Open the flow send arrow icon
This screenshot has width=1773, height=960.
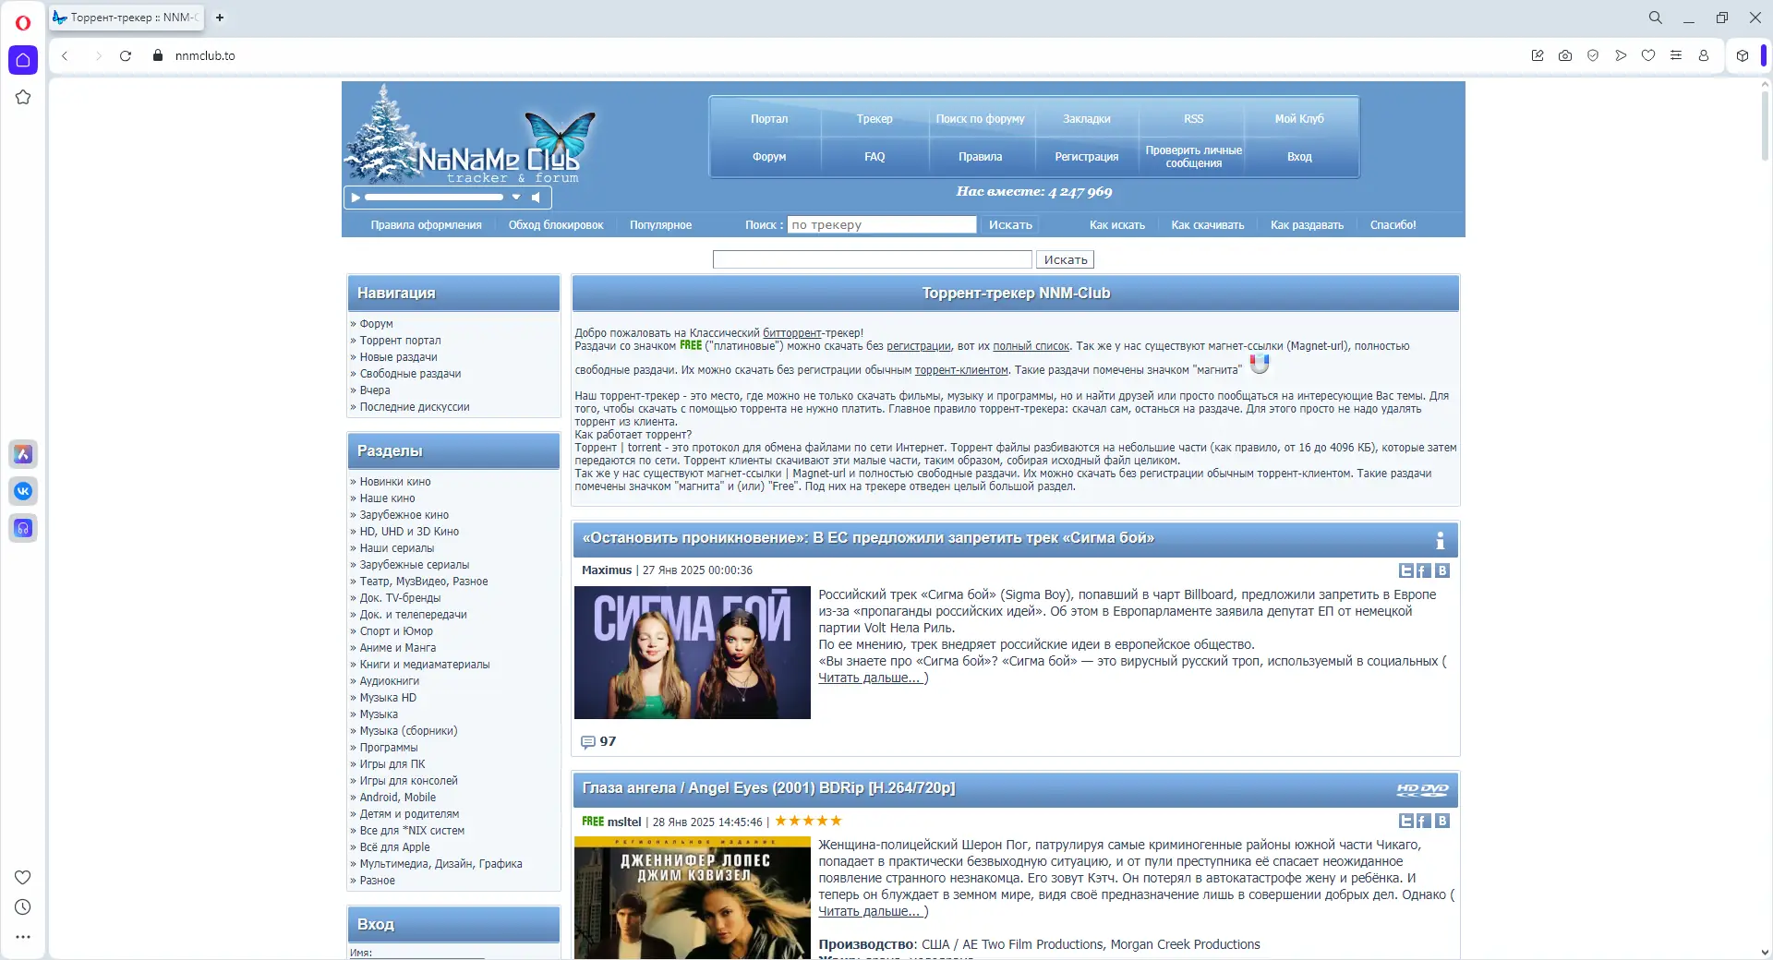(x=1621, y=55)
